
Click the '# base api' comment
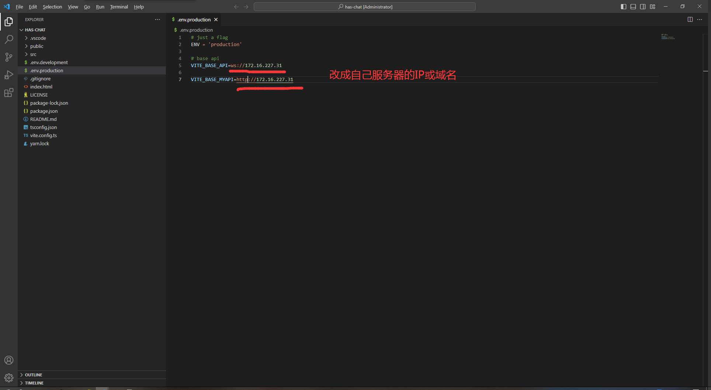205,59
